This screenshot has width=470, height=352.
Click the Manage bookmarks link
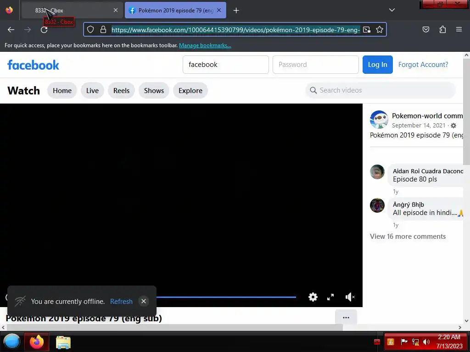pyautogui.click(x=205, y=45)
